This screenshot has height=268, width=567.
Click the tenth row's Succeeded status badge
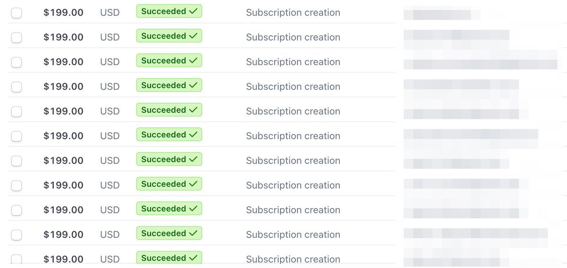169,234
